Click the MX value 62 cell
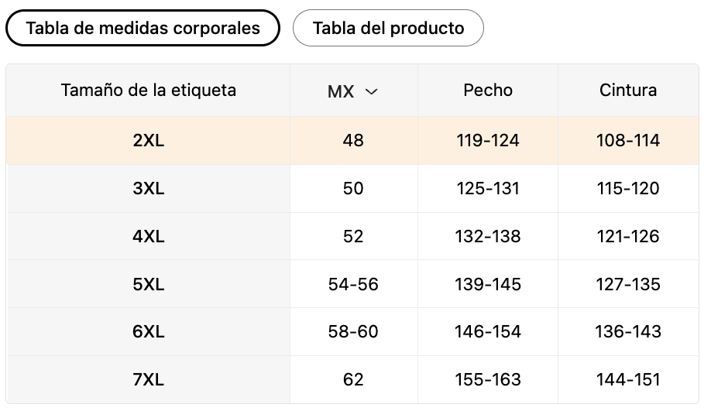Image resolution: width=711 pixels, height=418 pixels. (x=353, y=380)
